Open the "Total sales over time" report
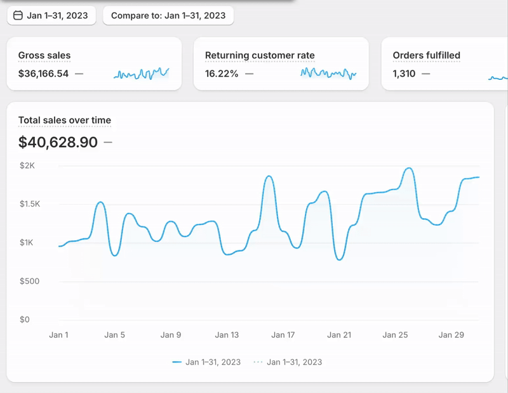Screen dimensions: 508x393 pyautogui.click(x=65, y=120)
